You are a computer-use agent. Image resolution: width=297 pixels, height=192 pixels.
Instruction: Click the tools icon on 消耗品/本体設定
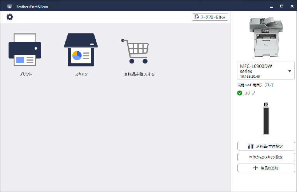(x=251, y=147)
